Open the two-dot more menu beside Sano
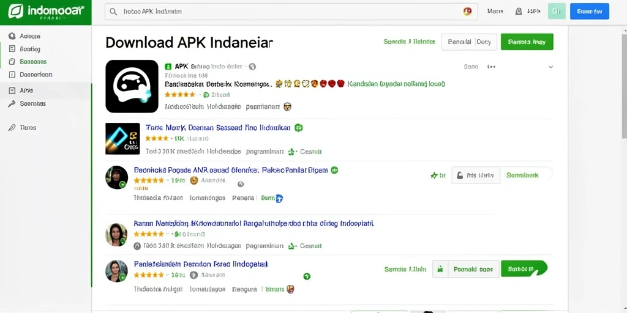The image size is (627, 313). [x=492, y=67]
